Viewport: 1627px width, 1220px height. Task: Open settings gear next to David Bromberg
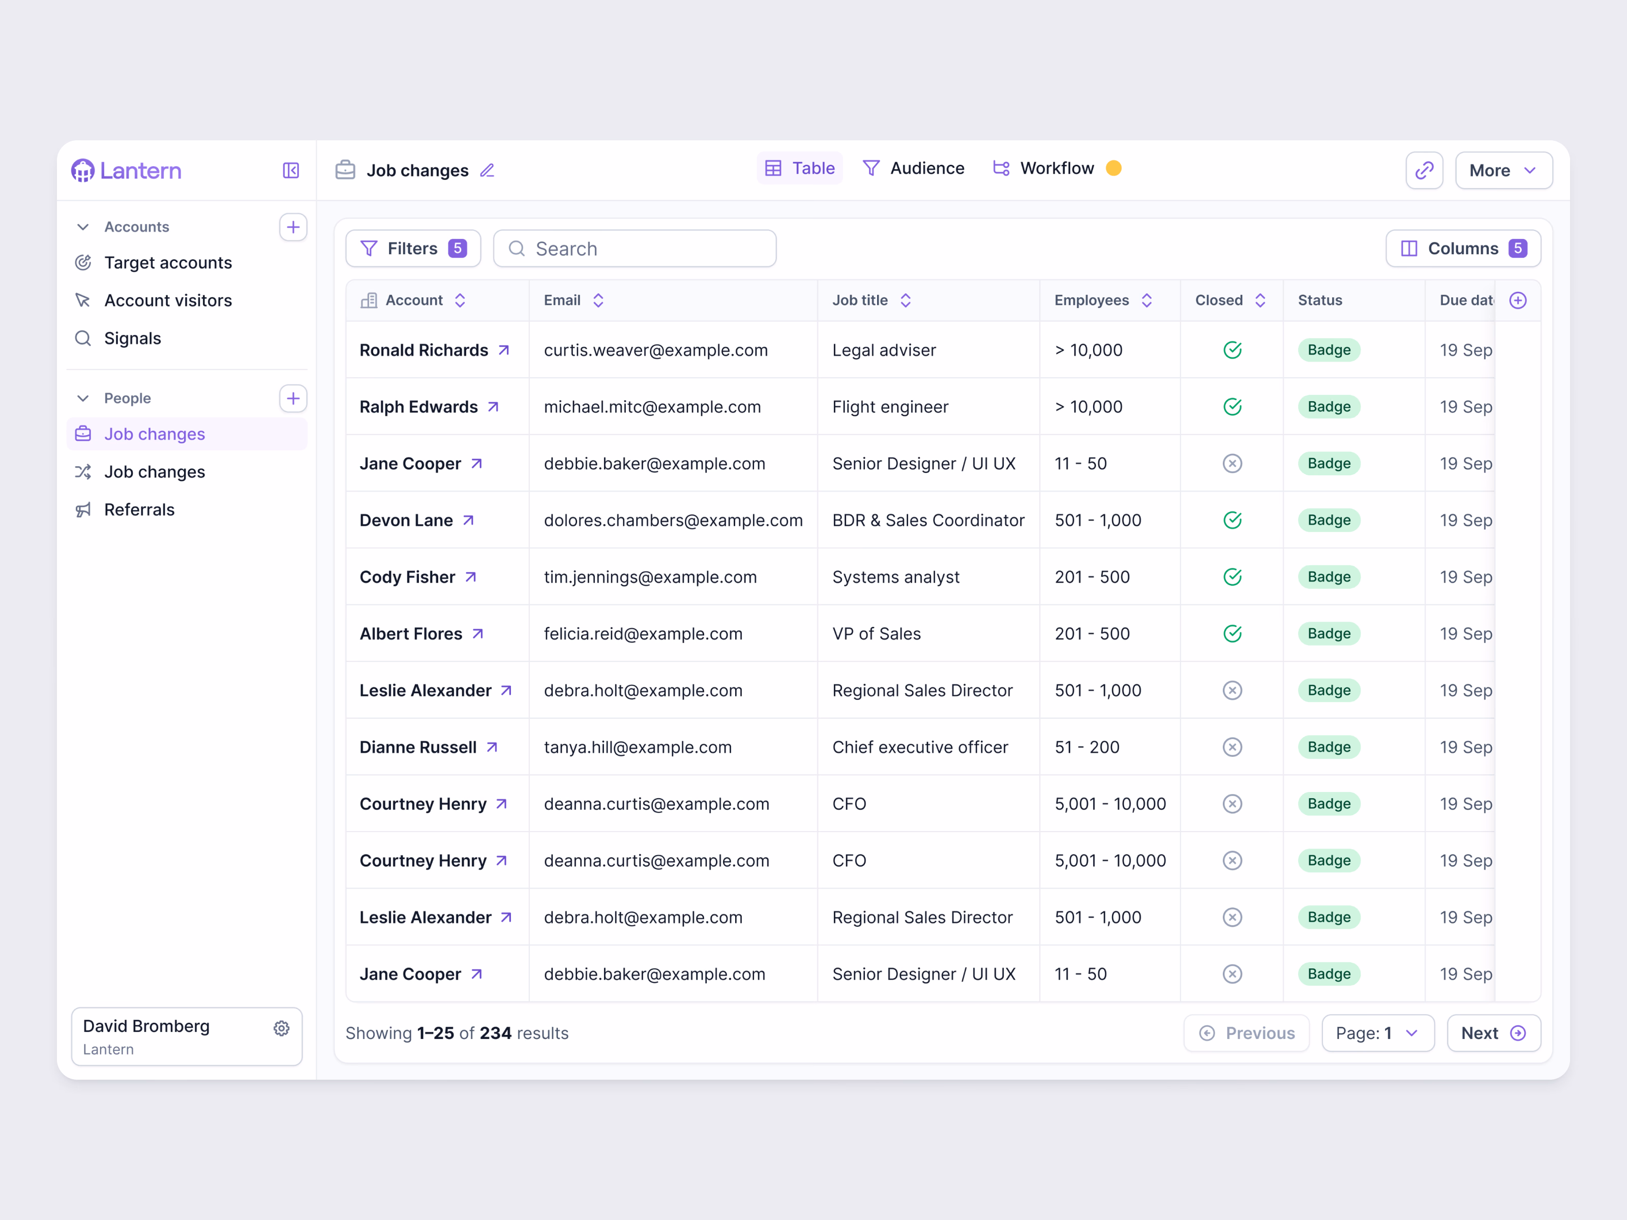click(281, 1028)
